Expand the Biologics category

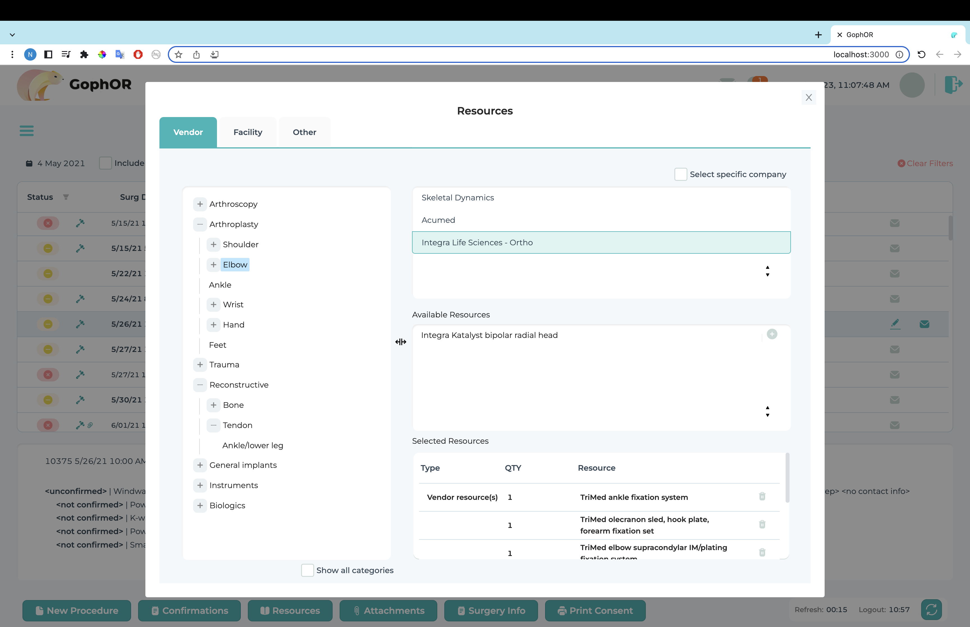[200, 505]
